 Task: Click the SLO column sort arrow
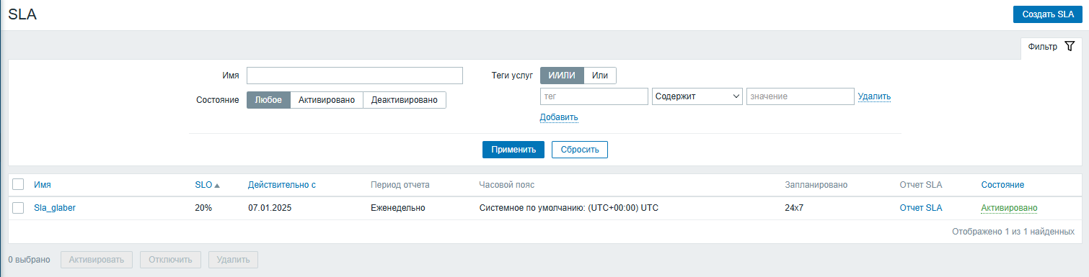(217, 185)
